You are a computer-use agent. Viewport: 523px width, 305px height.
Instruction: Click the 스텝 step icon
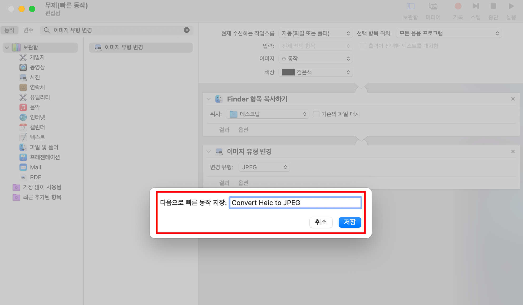(476, 6)
